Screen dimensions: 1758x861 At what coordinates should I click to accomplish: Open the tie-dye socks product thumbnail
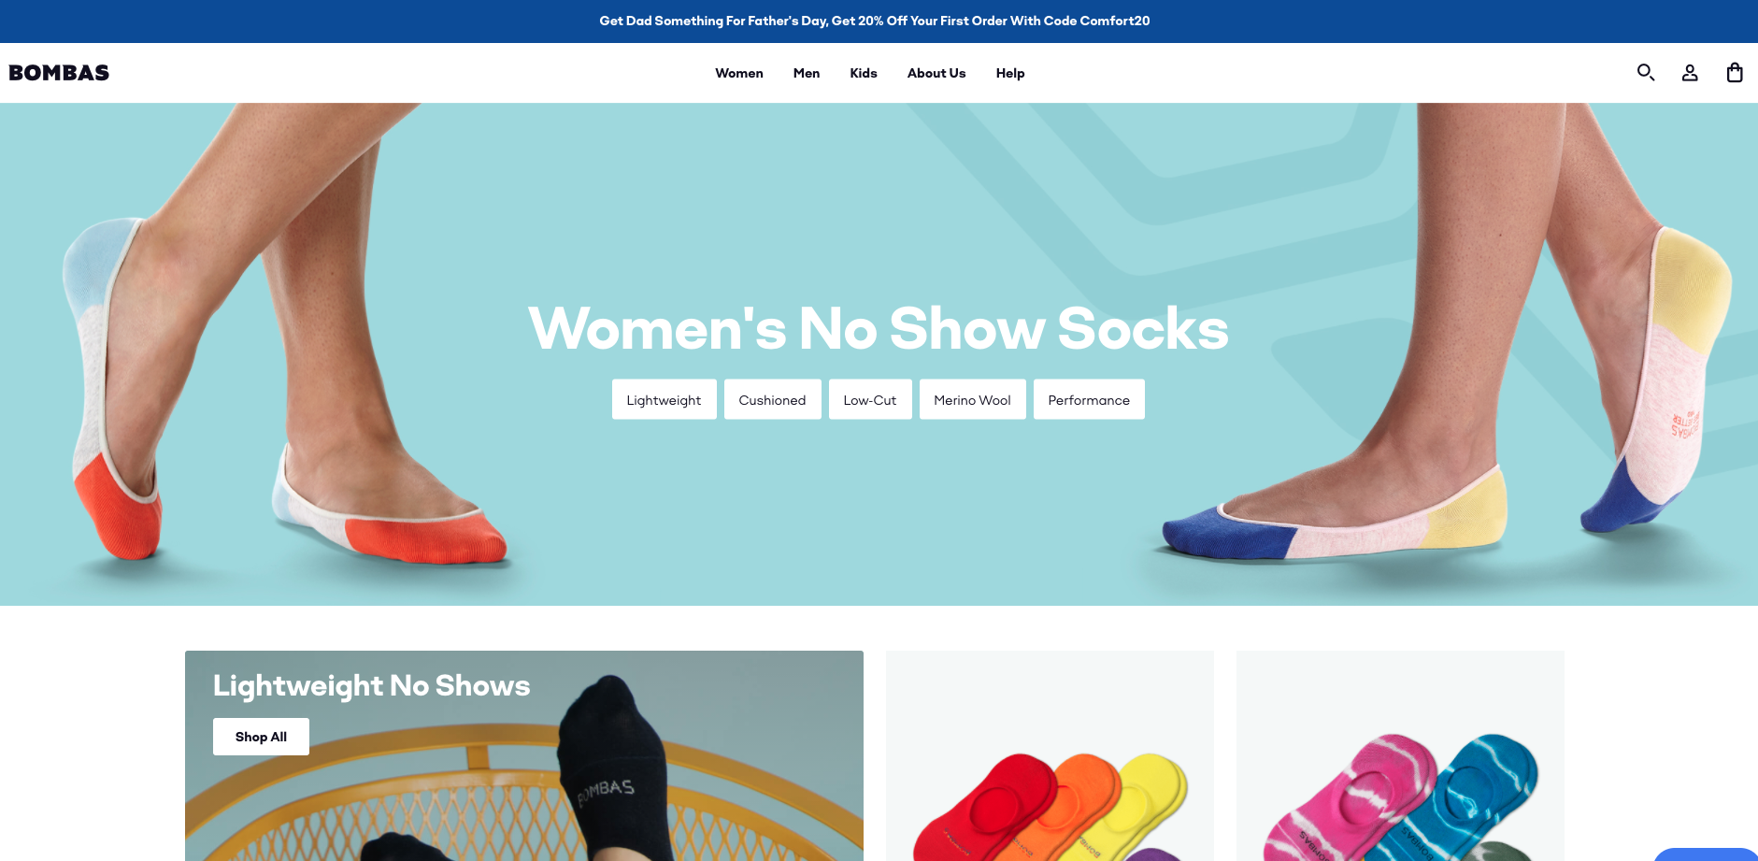tap(1400, 755)
